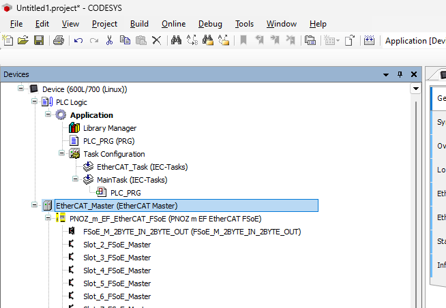This screenshot has height=308, width=446.
Task: Click the Add Object toolbar icon
Action: tap(329, 40)
